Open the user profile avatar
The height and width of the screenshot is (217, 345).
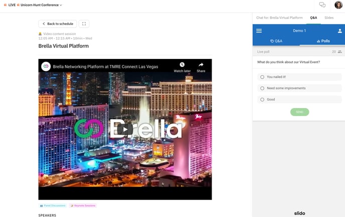pos(338,5)
